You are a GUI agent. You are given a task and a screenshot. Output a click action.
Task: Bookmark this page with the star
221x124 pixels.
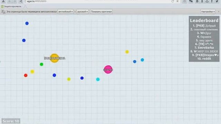(x=177, y=1)
